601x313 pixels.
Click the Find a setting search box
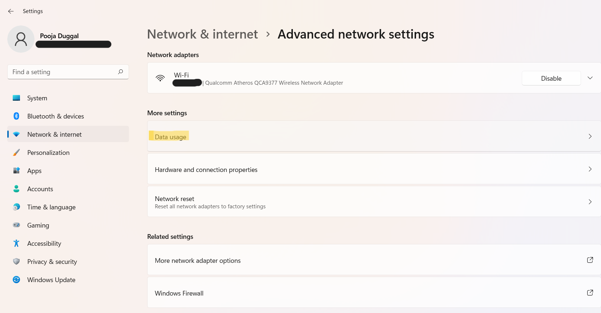[64, 72]
